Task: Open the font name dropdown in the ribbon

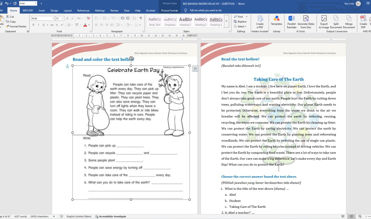Action: 53,18
